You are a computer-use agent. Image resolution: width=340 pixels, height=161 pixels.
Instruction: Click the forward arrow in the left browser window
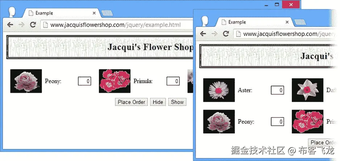point(21,25)
